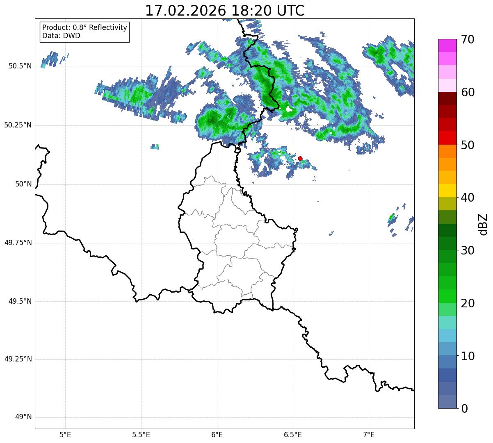
Task: Click the 5.5°E longitude label
Action: [x=141, y=435]
